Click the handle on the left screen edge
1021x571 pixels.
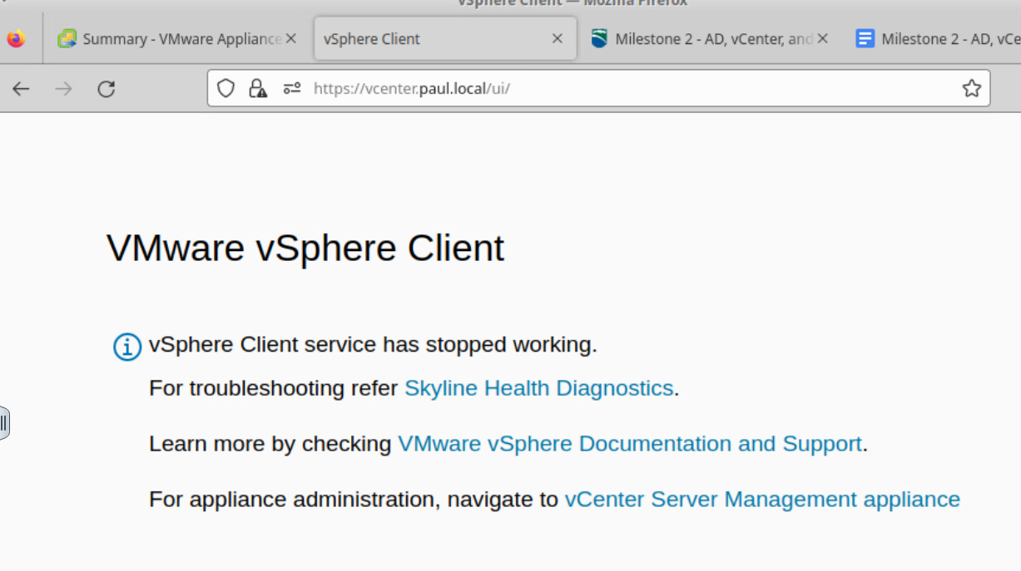[x=4, y=423]
